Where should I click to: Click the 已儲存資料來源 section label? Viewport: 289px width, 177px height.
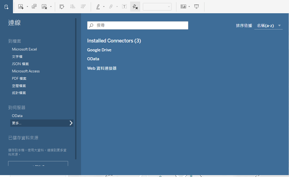23,138
